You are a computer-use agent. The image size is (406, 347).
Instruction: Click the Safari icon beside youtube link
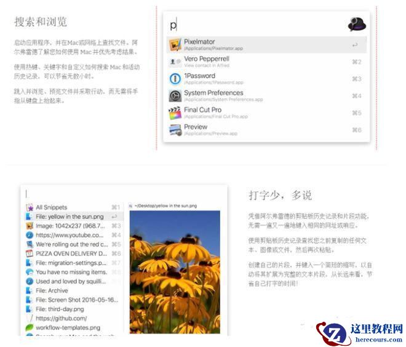[30, 235]
